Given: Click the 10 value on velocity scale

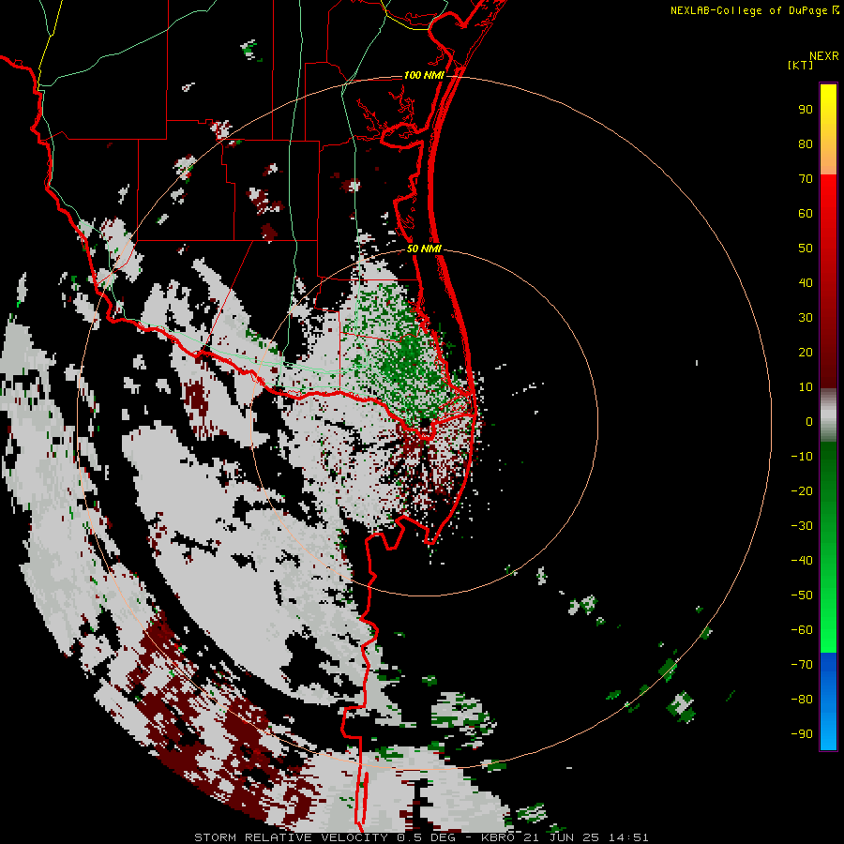Looking at the screenshot, I should coord(806,387).
